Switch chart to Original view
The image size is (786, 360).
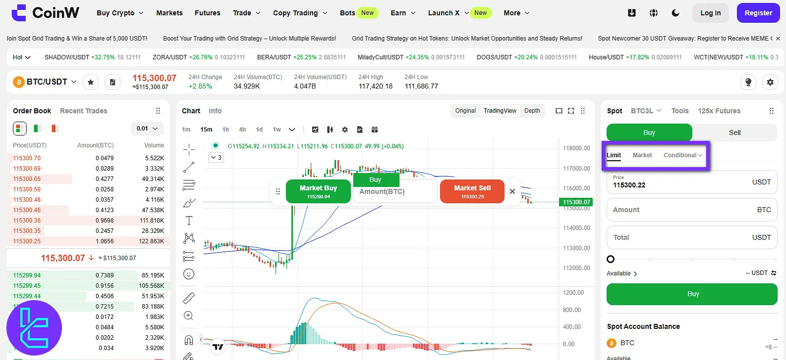[x=465, y=111]
